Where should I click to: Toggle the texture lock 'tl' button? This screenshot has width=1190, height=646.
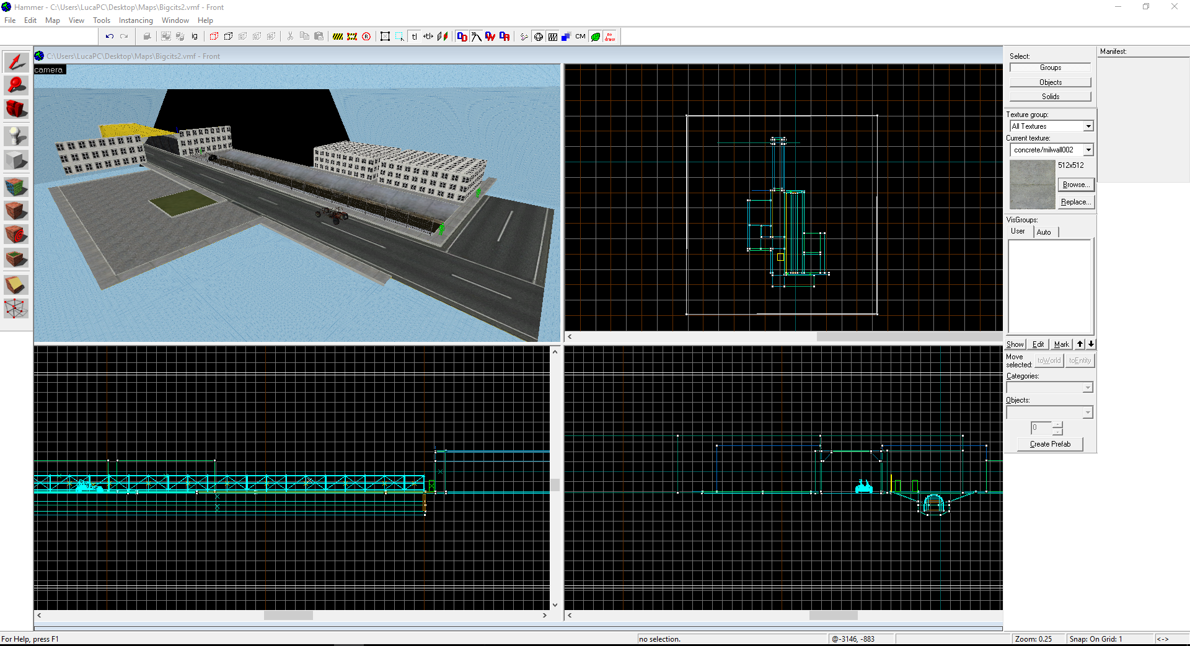[414, 37]
